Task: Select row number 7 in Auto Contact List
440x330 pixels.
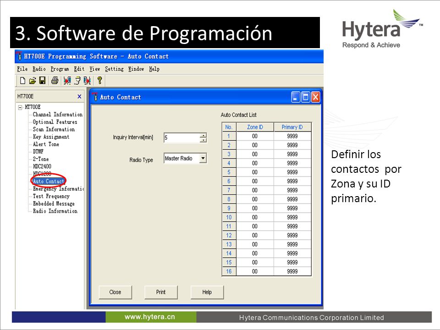Action: 229,190
